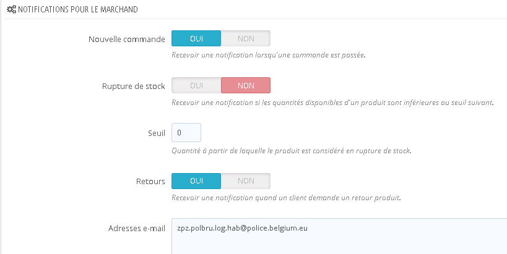Turn on Retours with OUI
507x254 pixels.
[196, 181]
